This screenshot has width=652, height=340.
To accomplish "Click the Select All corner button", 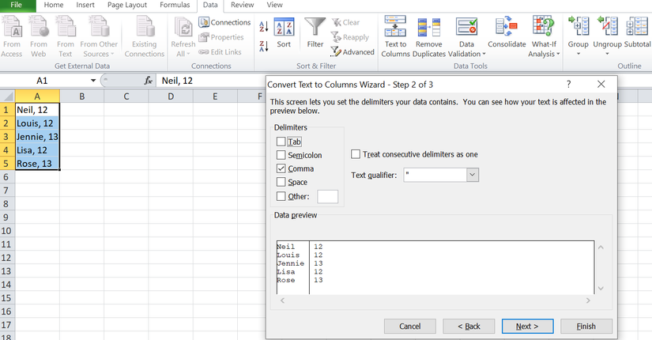I will pyautogui.click(x=7, y=96).
